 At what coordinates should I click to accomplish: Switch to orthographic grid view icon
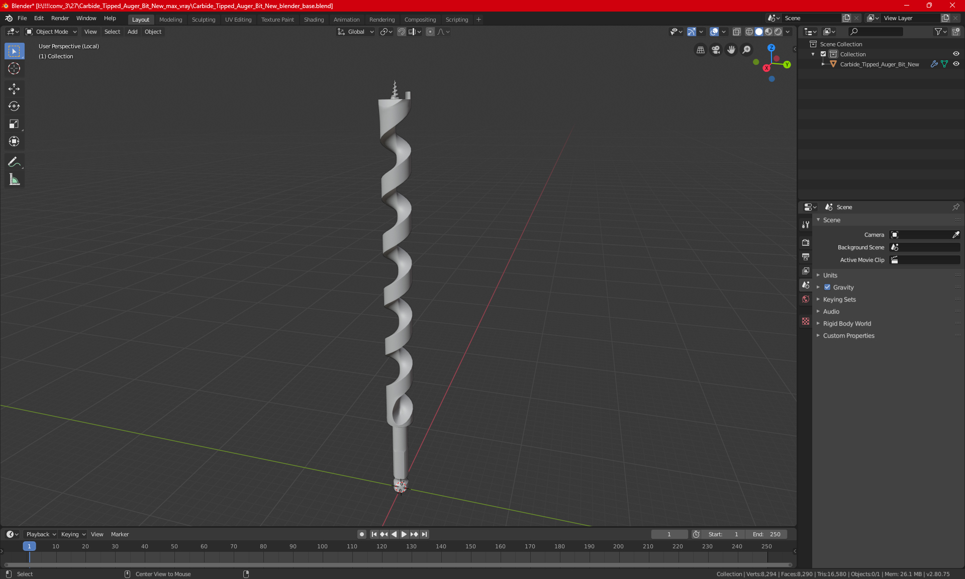point(700,50)
